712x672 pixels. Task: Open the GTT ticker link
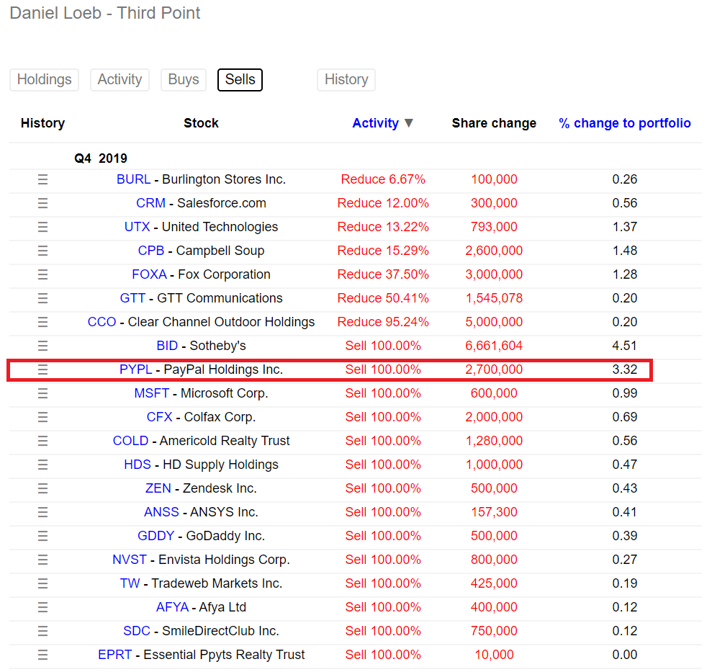coord(132,298)
